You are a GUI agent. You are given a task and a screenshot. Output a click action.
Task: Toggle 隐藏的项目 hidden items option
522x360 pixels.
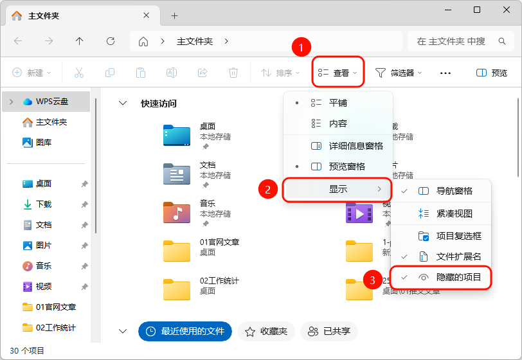(x=441, y=277)
